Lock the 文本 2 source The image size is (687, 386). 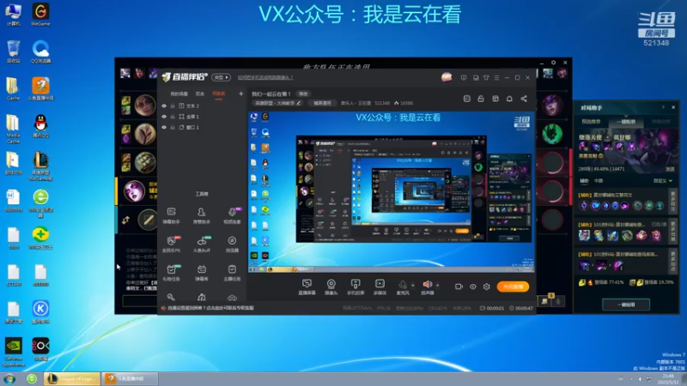click(x=173, y=106)
